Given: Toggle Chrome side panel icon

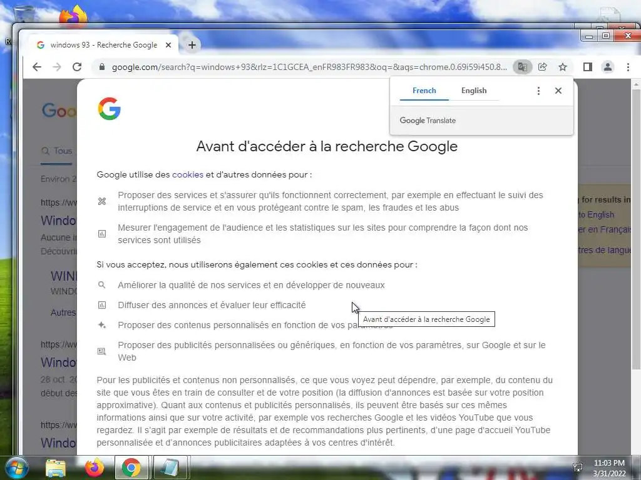Looking at the screenshot, I should (587, 67).
